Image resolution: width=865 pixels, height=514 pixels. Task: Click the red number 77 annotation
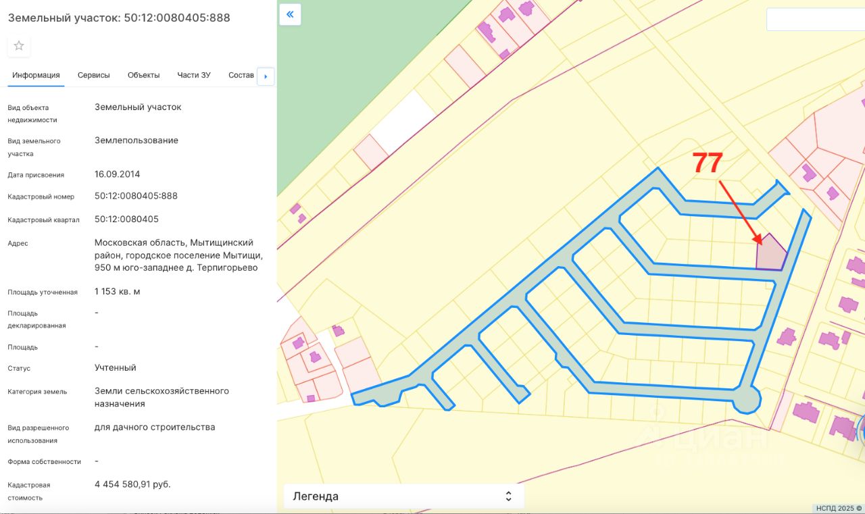(x=708, y=163)
